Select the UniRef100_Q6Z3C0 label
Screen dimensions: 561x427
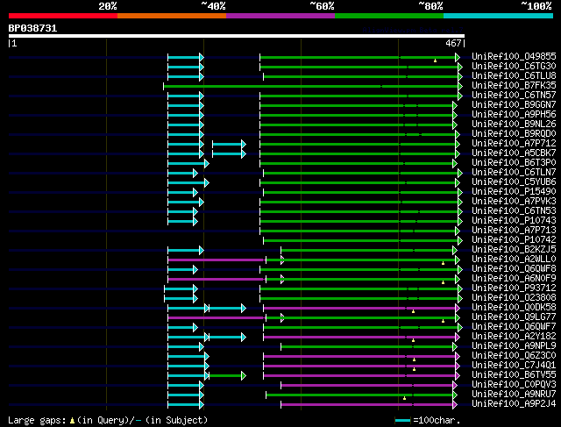tap(514, 356)
